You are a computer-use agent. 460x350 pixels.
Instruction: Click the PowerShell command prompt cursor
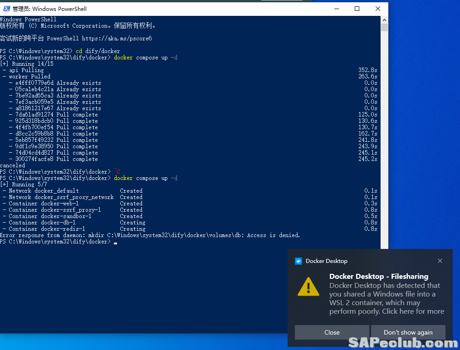(116, 242)
